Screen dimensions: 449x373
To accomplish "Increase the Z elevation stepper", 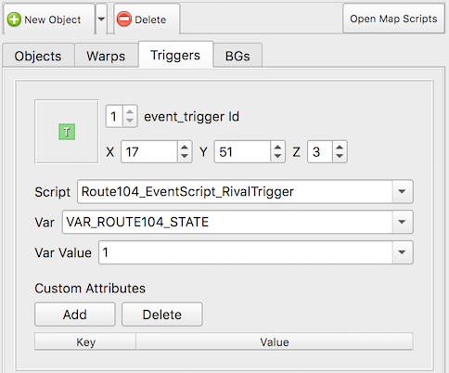I will pos(340,148).
